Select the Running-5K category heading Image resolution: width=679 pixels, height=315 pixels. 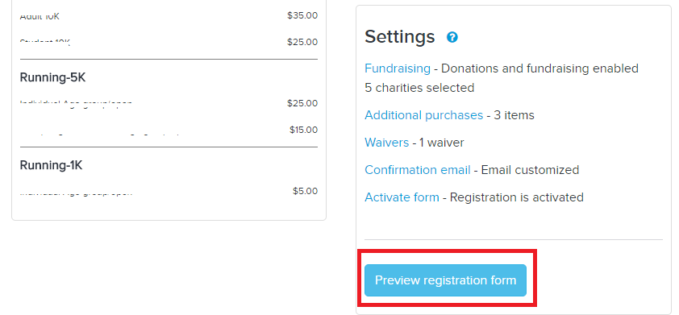tap(53, 78)
